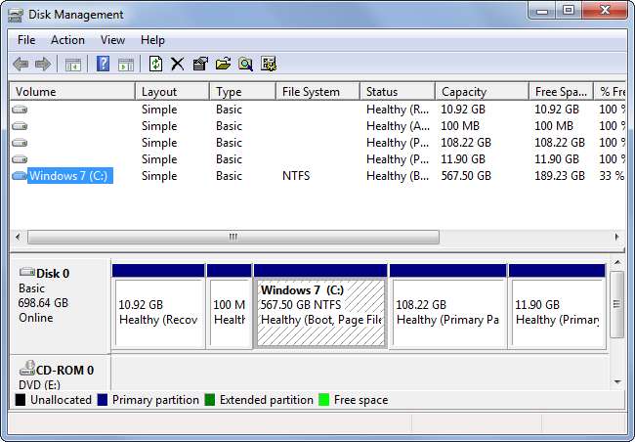Viewport: 635px width, 442px height.
Task: Click the Primary partition blue legend swatch
Action: pyautogui.click(x=103, y=400)
